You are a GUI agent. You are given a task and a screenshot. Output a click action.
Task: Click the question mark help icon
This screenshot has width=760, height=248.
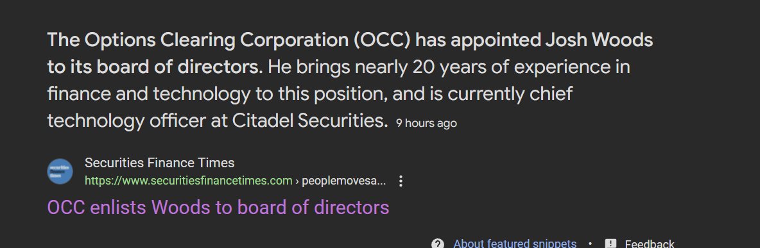click(438, 243)
